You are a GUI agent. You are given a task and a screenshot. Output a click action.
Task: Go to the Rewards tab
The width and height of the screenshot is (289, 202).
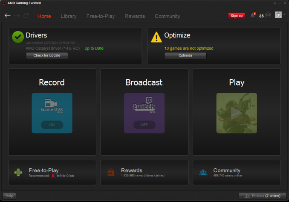135,16
